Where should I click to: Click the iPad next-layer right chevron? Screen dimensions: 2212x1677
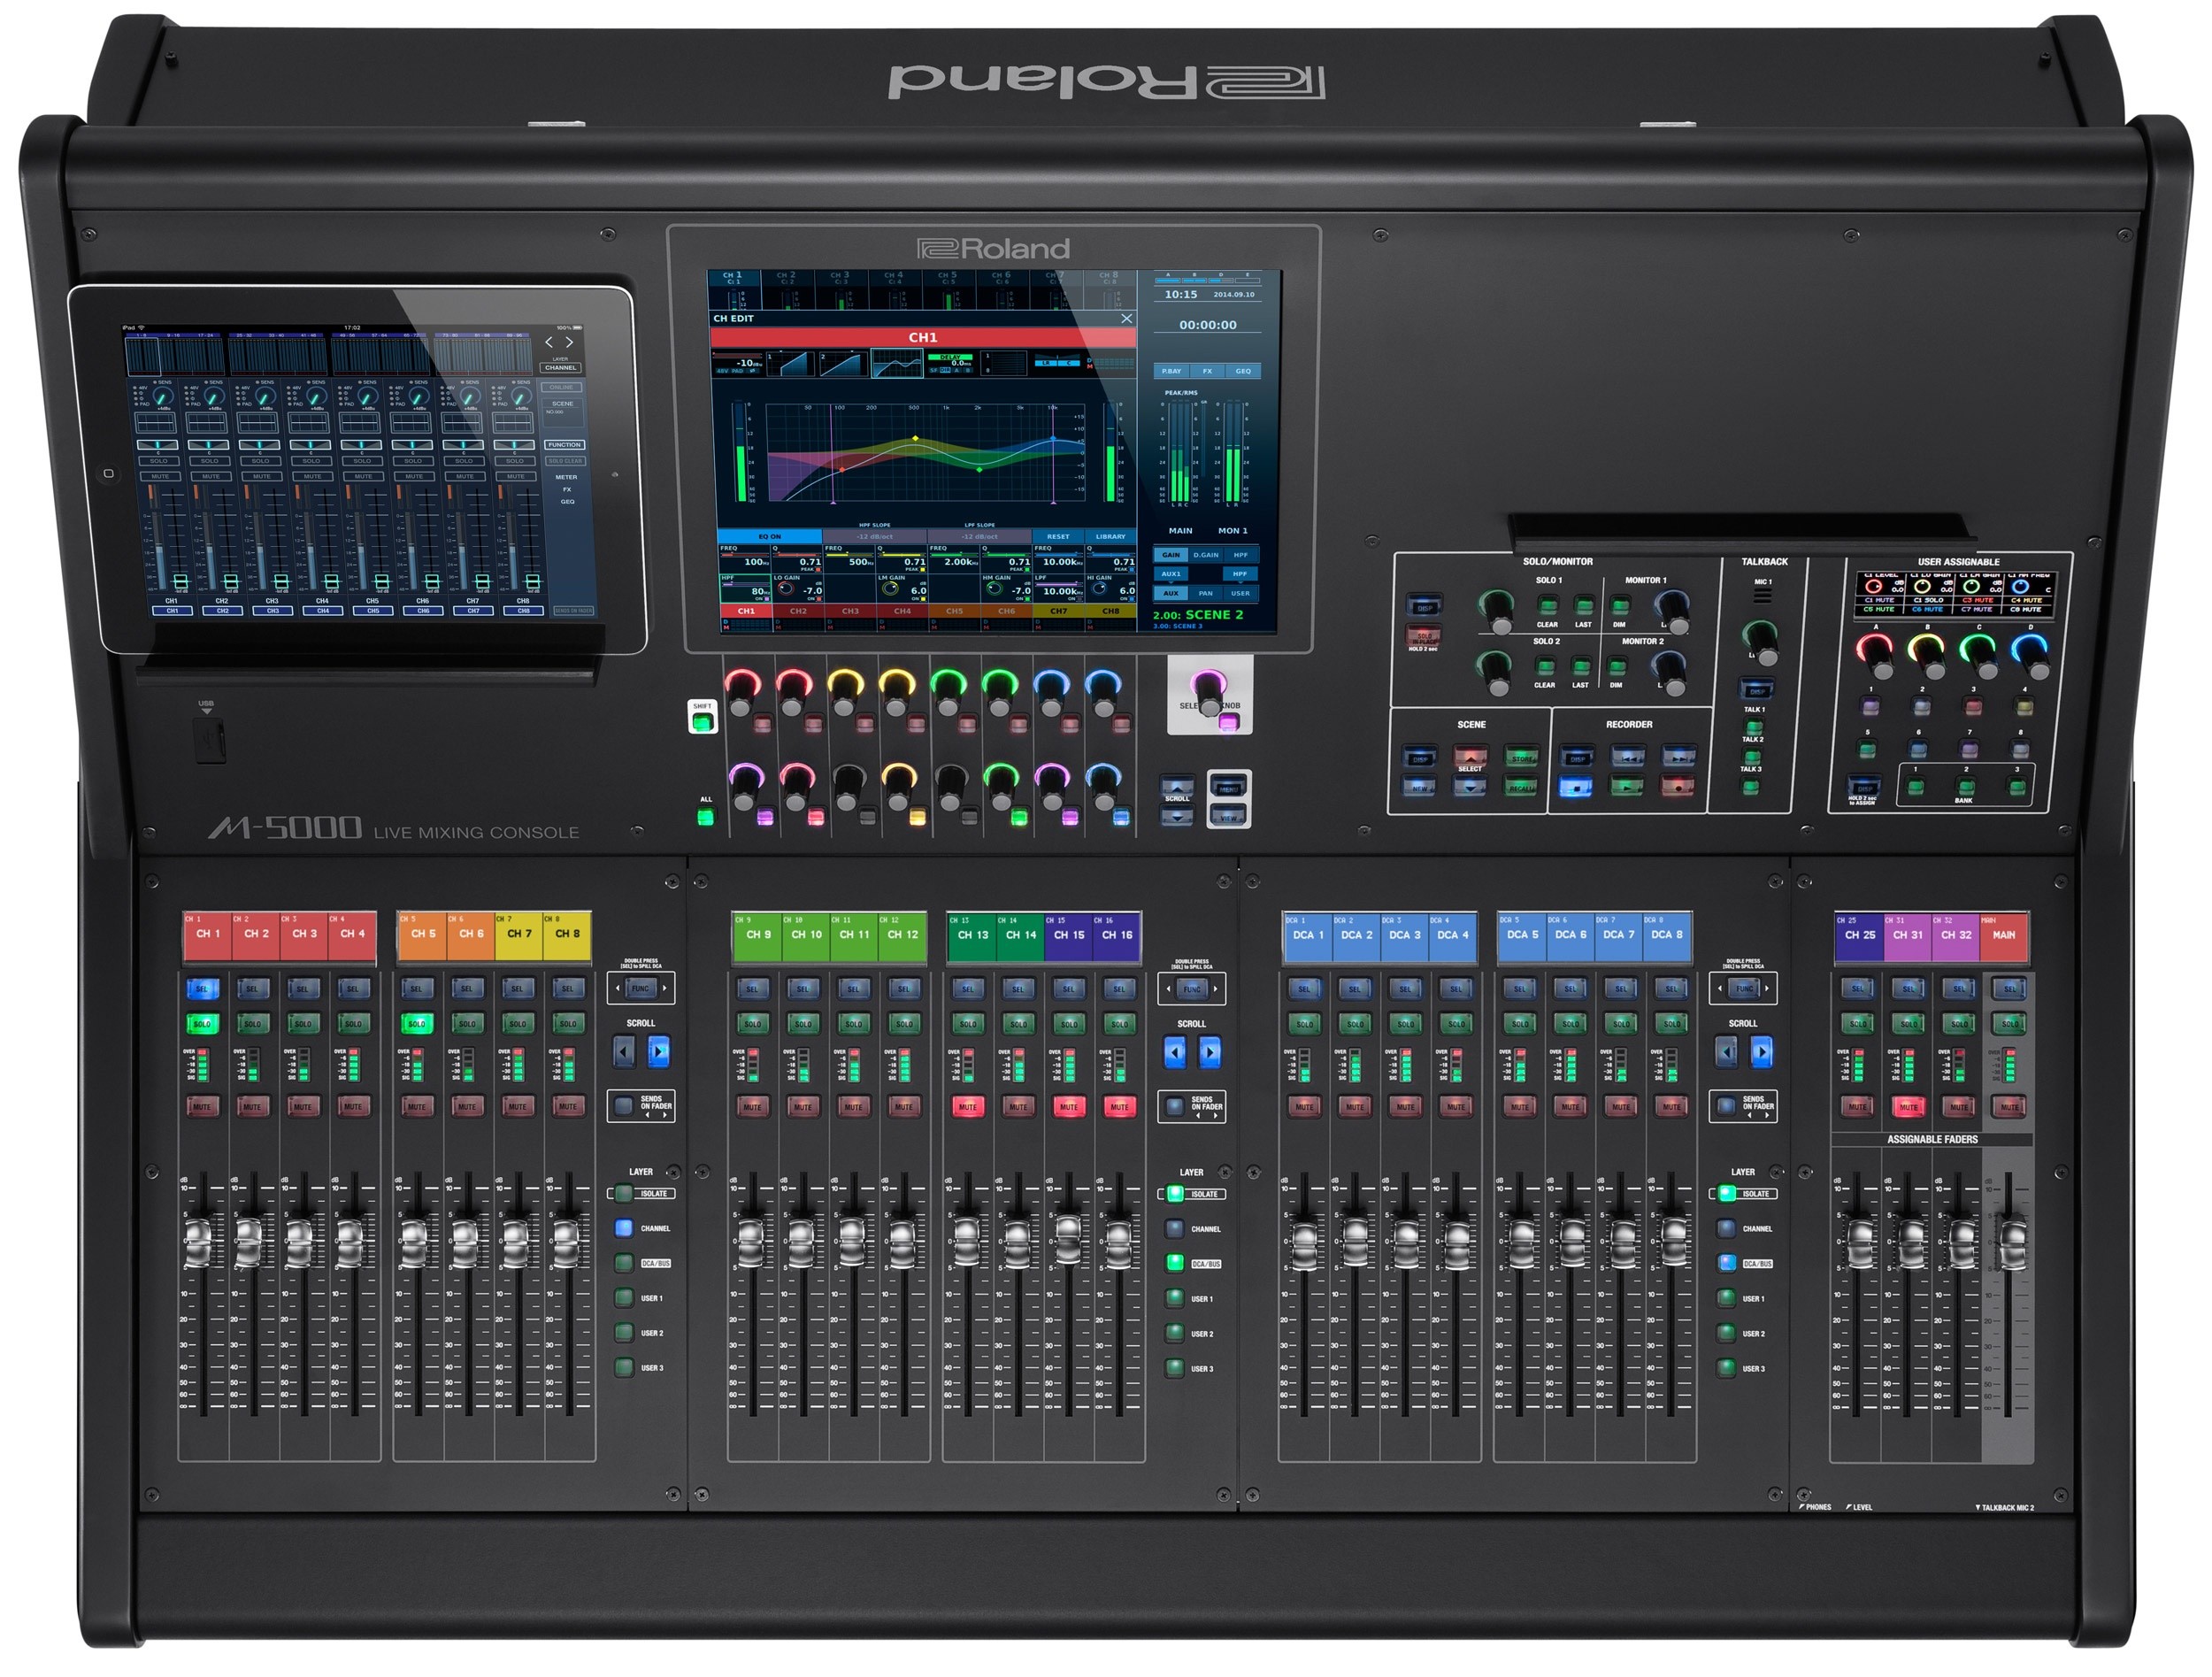[x=570, y=342]
